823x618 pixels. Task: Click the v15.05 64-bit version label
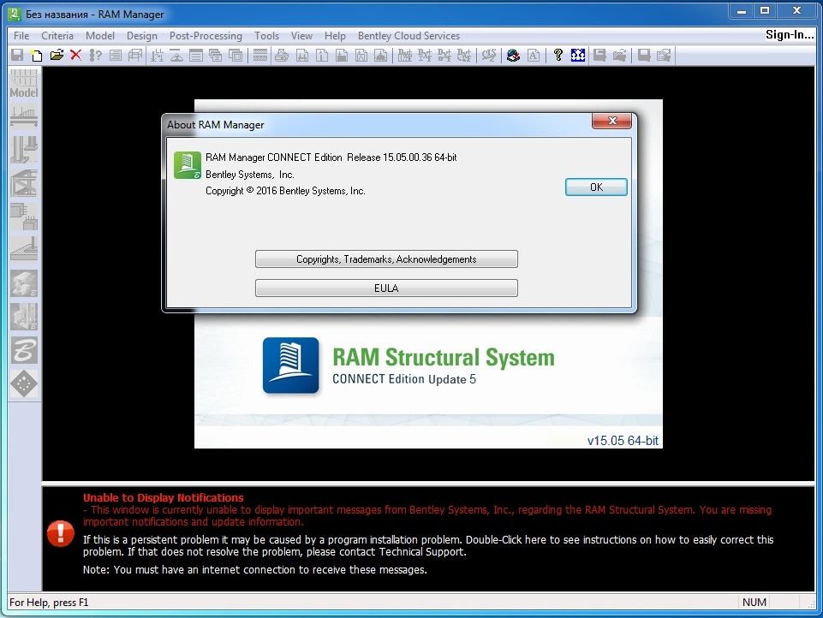[x=623, y=441]
